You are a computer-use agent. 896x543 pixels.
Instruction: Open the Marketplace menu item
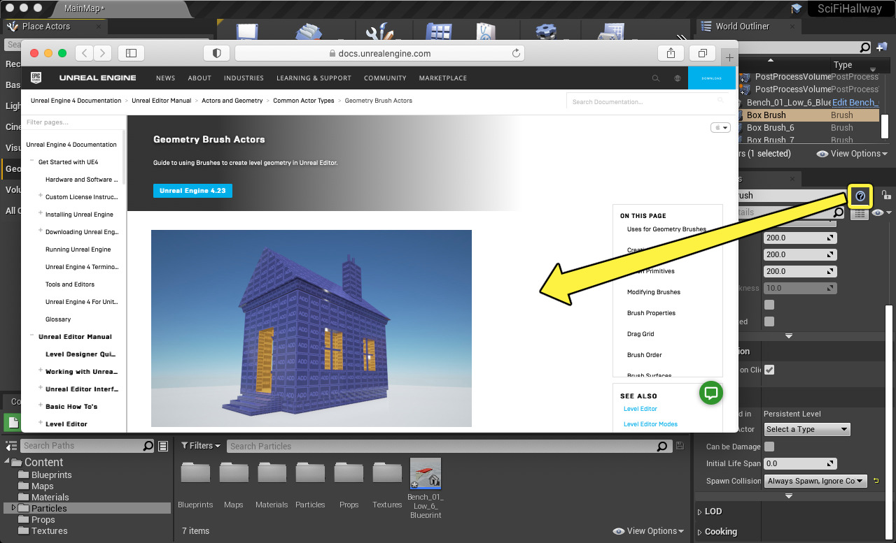pos(442,78)
